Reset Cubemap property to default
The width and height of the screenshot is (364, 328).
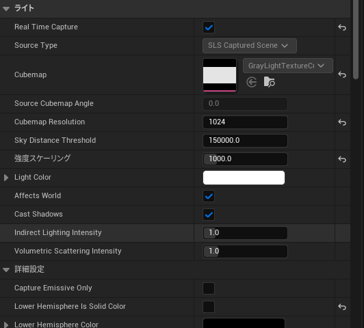342,74
